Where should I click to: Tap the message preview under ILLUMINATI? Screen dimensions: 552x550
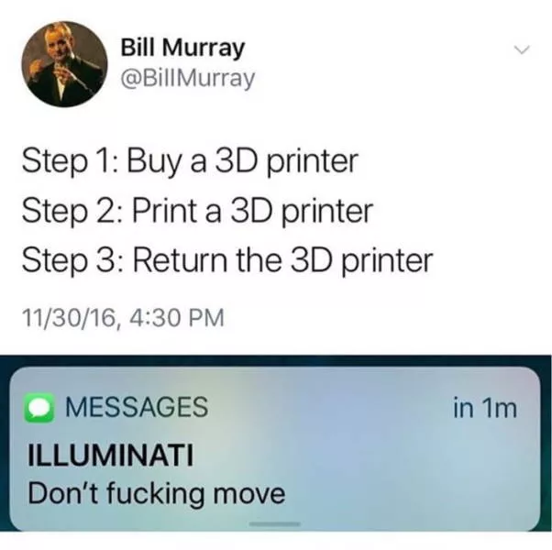(x=156, y=493)
